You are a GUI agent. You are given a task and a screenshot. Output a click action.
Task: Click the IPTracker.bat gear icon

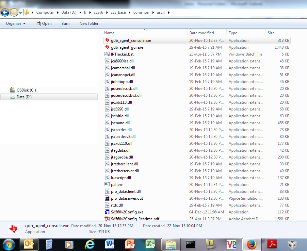(x=107, y=54)
